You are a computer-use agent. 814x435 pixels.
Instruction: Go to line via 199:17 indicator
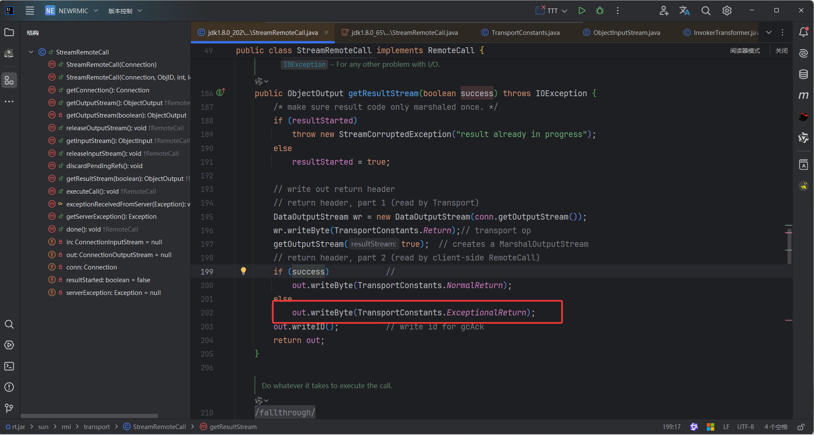pos(671,427)
